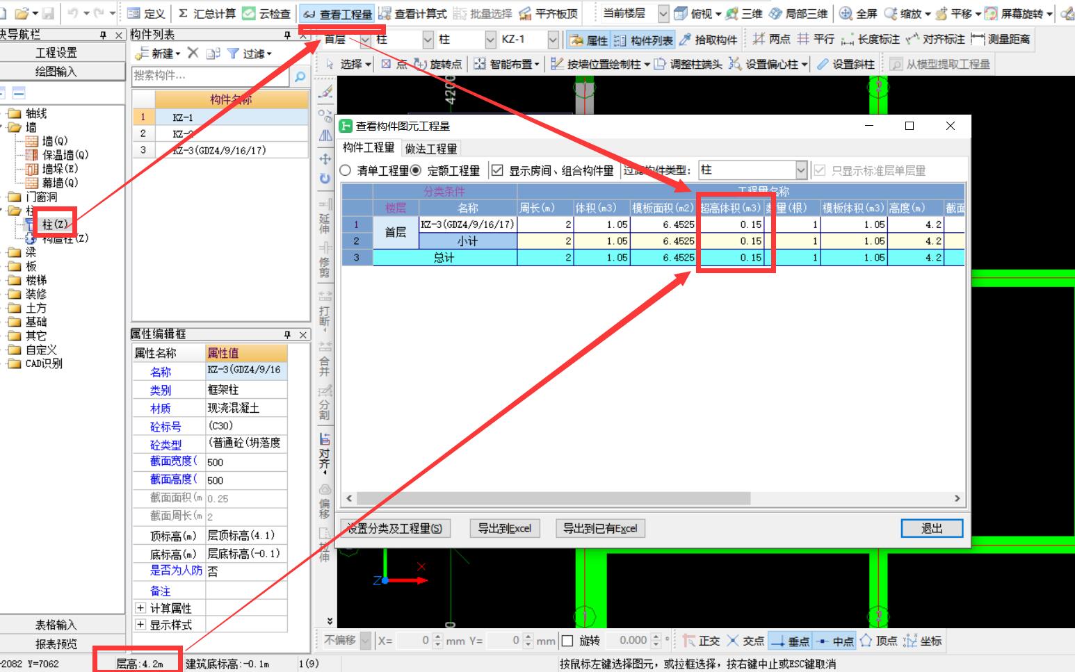The image size is (1075, 672).
Task: Expand 计算属性 in property editor
Action: (140, 608)
